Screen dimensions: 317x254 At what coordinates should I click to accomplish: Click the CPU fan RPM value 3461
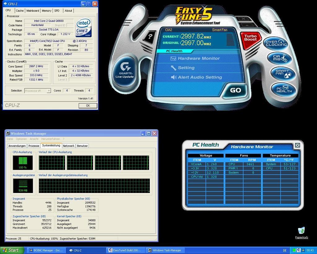tap(250, 164)
